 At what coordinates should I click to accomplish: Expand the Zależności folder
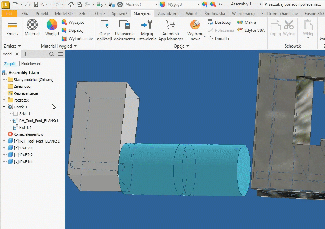tap(4, 86)
